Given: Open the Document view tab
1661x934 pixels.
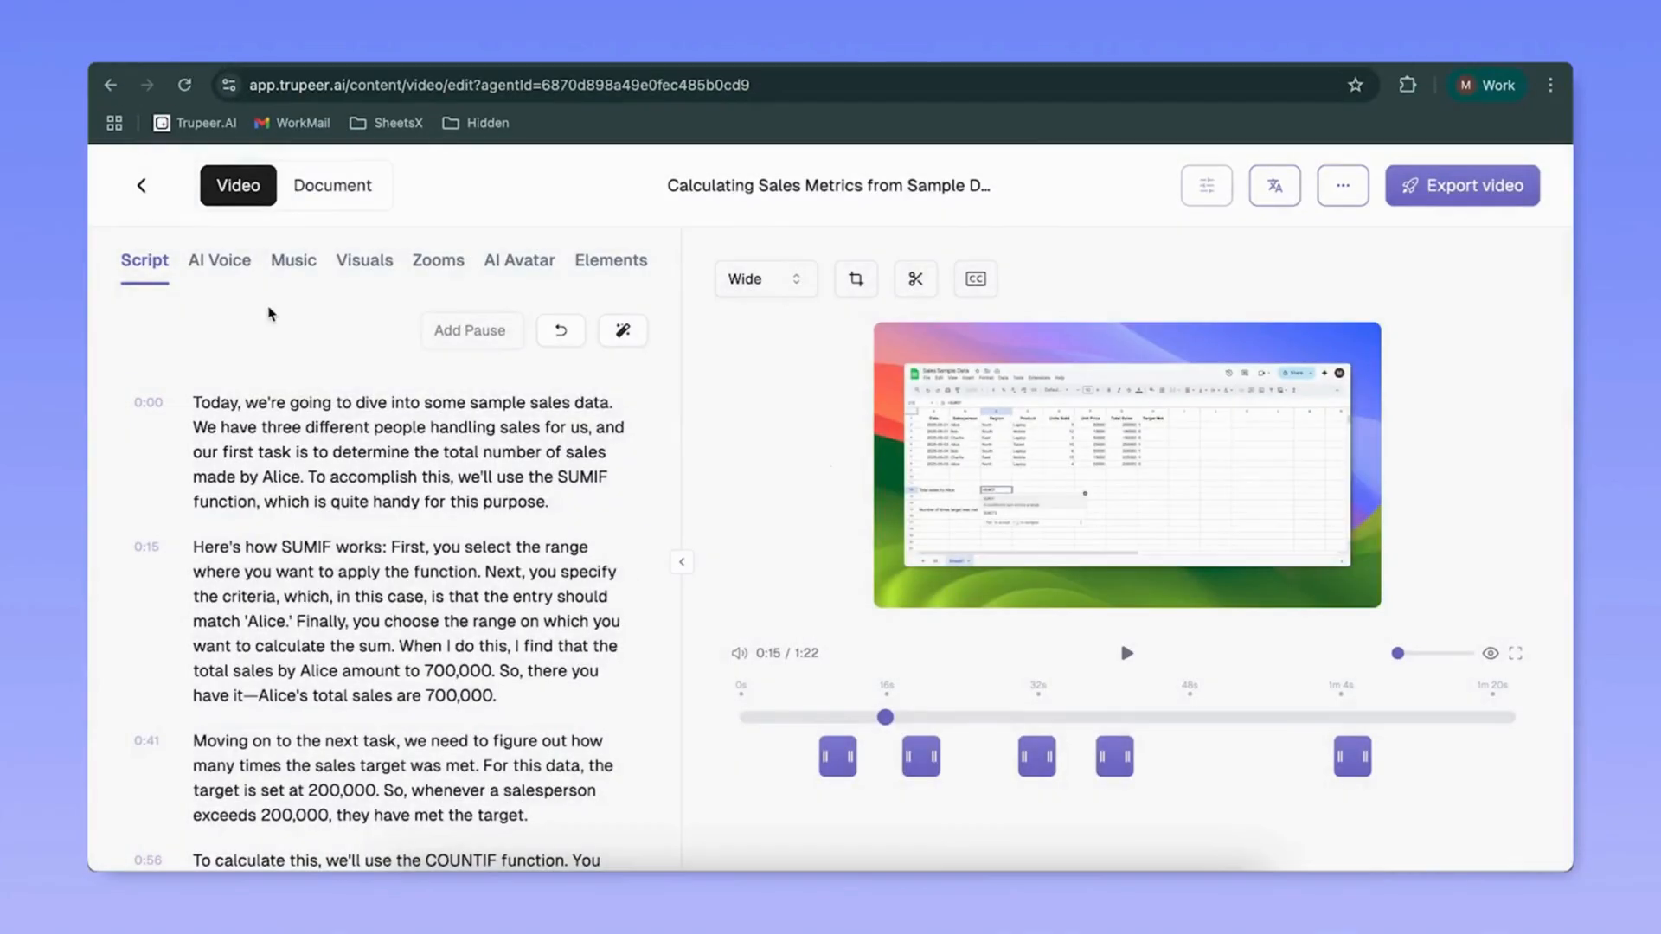Looking at the screenshot, I should (332, 185).
